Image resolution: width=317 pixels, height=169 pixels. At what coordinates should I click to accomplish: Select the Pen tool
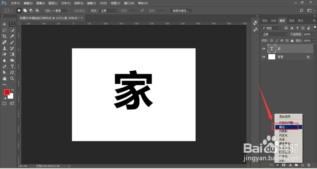(4, 66)
